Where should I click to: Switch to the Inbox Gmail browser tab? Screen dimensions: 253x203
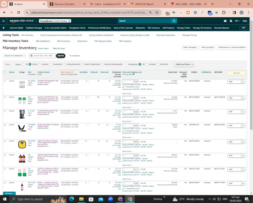coord(108,4)
